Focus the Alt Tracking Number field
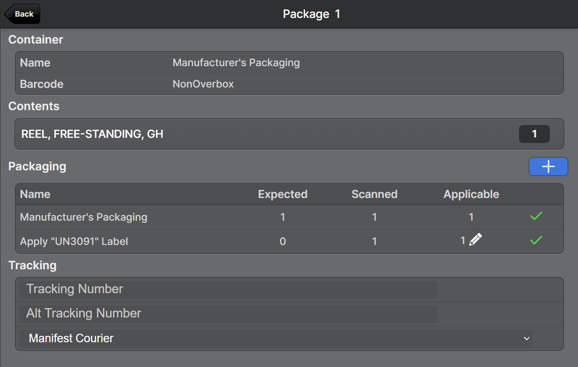 228,314
